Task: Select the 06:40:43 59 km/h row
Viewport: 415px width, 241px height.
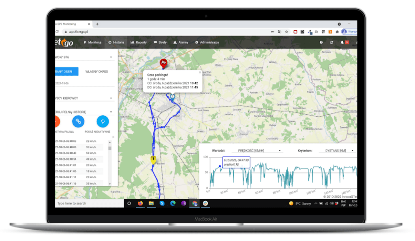Action: 79,153
